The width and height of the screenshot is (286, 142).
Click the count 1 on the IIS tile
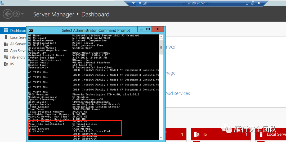(246, 135)
